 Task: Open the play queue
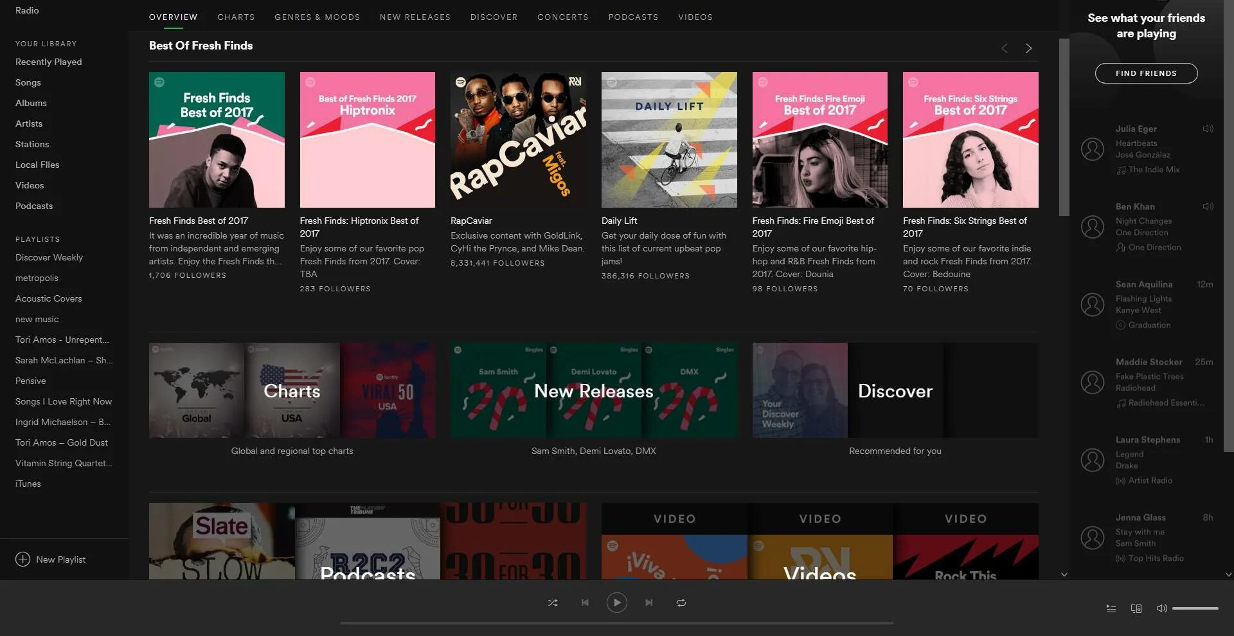1110,608
